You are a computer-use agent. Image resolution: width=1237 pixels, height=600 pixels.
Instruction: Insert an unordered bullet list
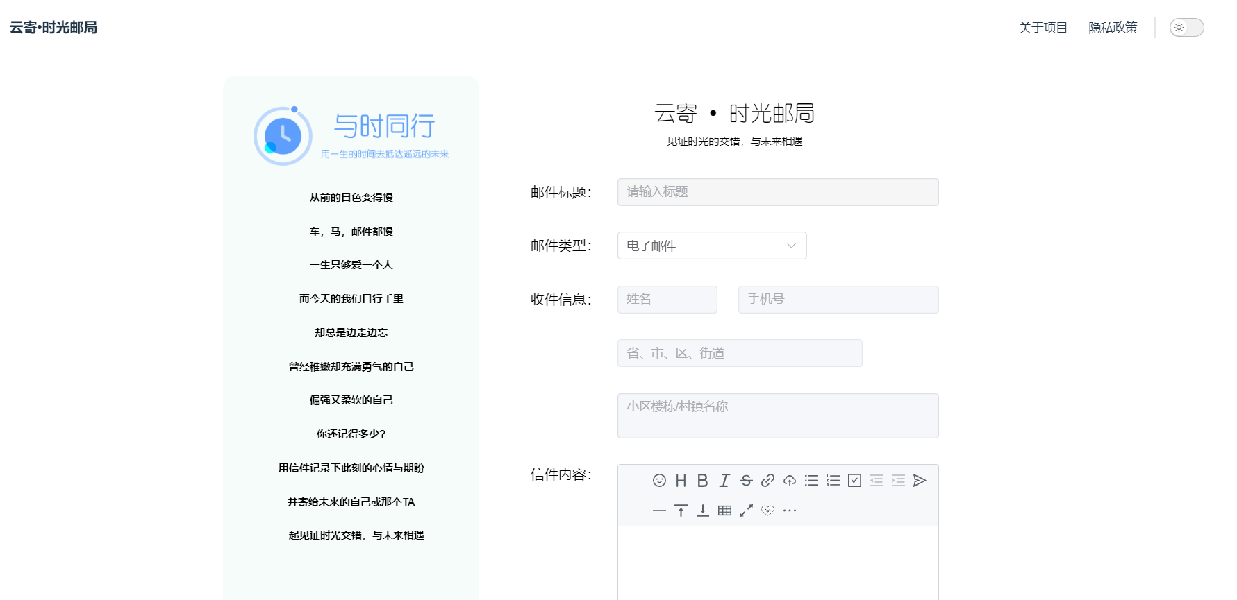(811, 480)
